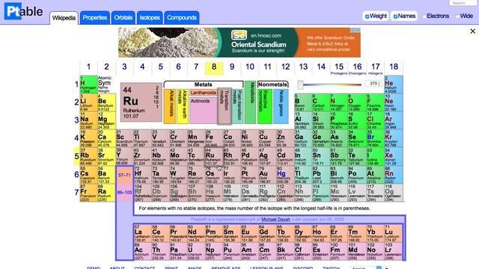The height and width of the screenshot is (269, 479).
Task: Select the Lutetium (Lu) element cell
Action: pos(394,234)
